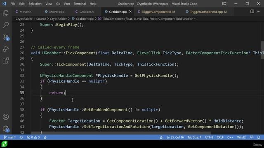Click the HoldDistance variable on line 40
This screenshot has width=264, height=148.
(x=227, y=121)
